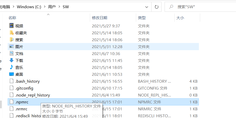
Task: Click the 4 KB size cell
Action: pyautogui.click(x=194, y=81)
